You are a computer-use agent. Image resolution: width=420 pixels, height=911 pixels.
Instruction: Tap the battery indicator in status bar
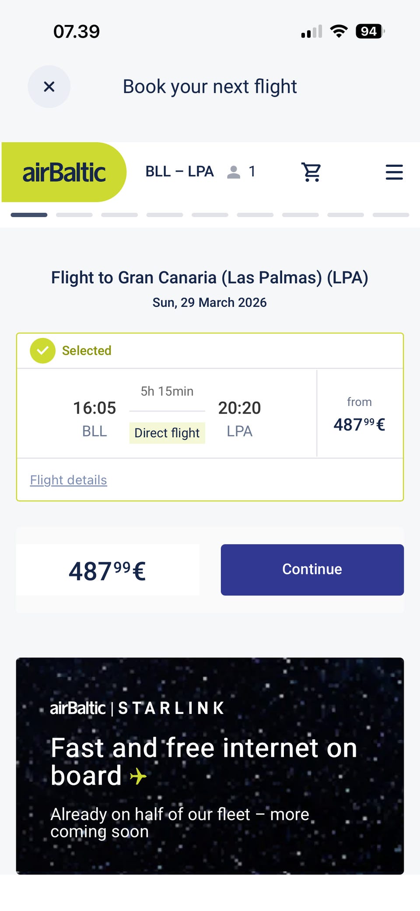pyautogui.click(x=370, y=32)
